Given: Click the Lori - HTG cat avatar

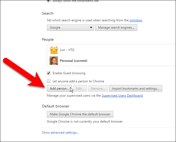Looking at the screenshot, I should pyautogui.click(x=54, y=50).
